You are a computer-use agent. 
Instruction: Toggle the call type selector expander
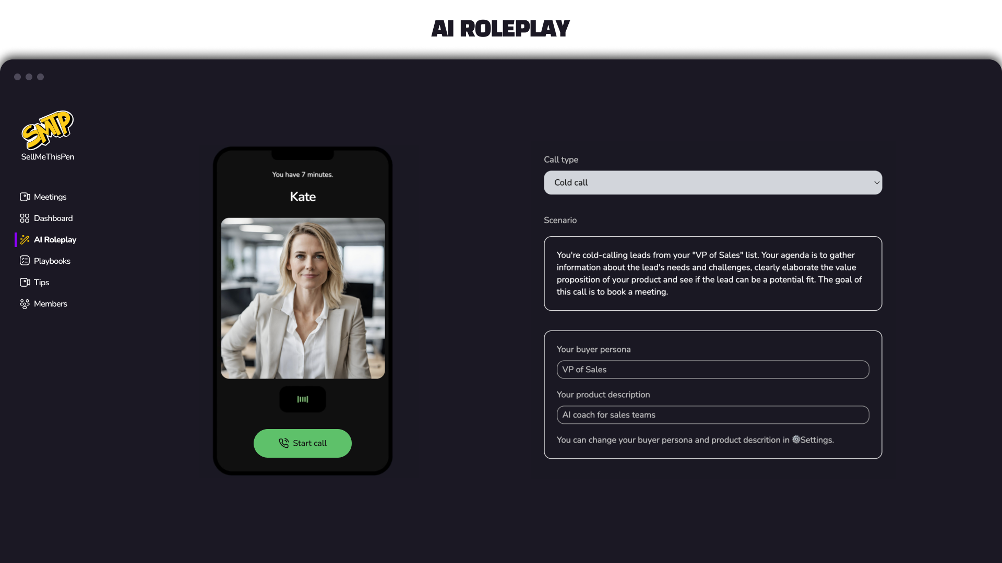pyautogui.click(x=873, y=182)
